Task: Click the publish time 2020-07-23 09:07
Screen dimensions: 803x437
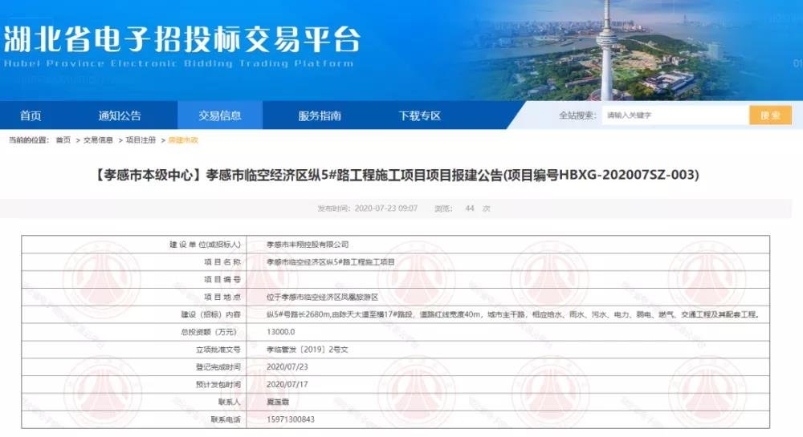Action: 385,208
